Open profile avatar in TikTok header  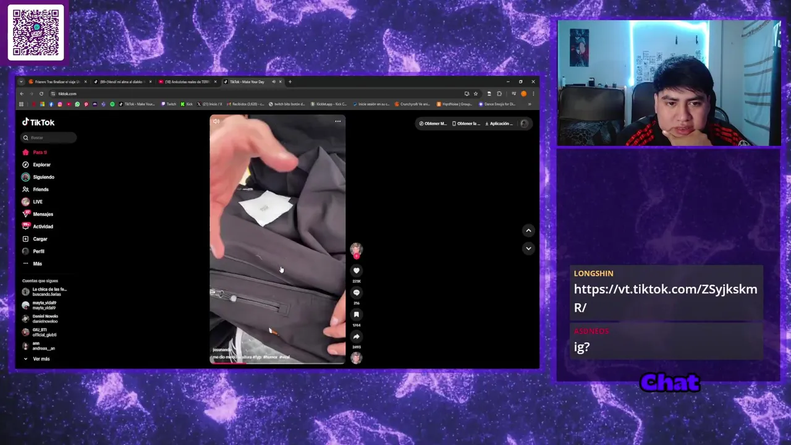524,124
